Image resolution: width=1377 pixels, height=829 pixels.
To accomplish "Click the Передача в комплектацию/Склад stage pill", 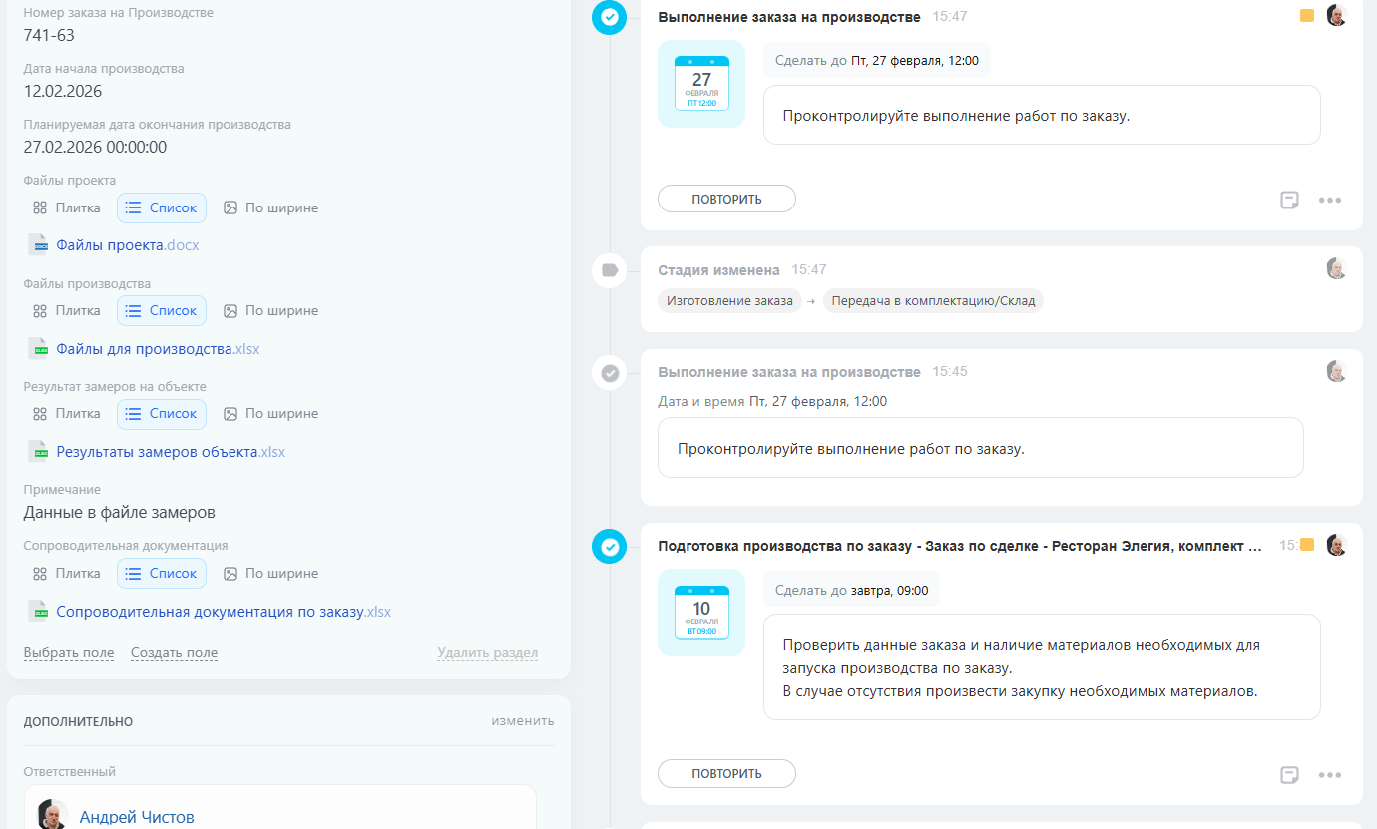I will tap(933, 301).
